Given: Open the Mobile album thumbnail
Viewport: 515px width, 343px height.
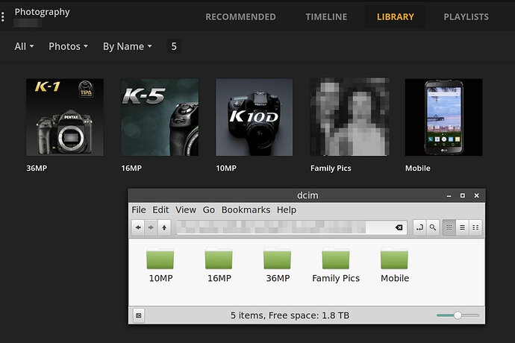Looking at the screenshot, I should tap(444, 117).
